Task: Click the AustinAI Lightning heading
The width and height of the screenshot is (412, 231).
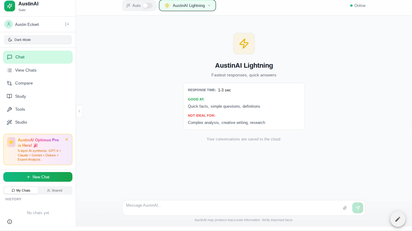Action: click(244, 65)
